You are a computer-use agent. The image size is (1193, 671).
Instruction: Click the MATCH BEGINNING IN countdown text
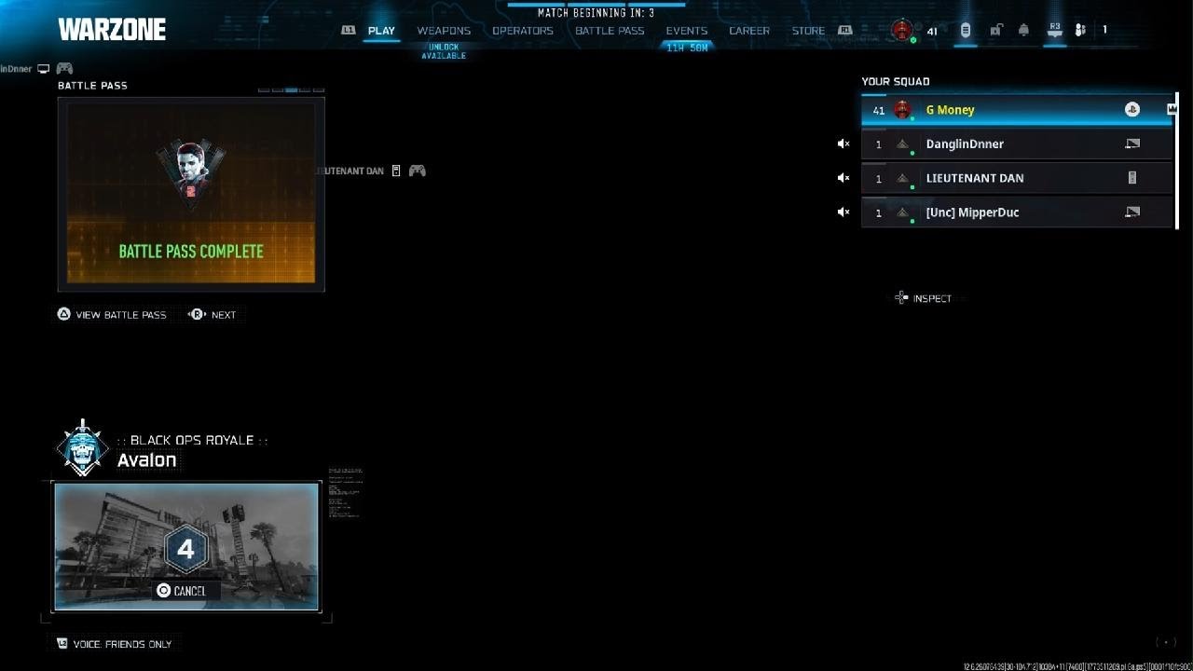[x=596, y=13]
